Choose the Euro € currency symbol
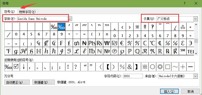The image size is (202, 95). tap(122, 43)
